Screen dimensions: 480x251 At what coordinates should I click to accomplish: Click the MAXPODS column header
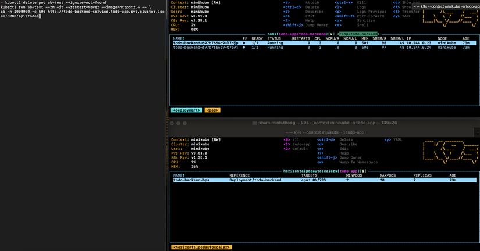[x=387, y=175]
